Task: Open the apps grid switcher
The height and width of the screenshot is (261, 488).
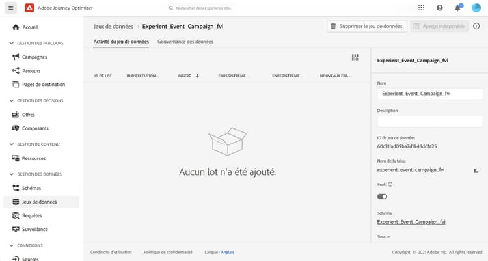Action: [x=421, y=8]
